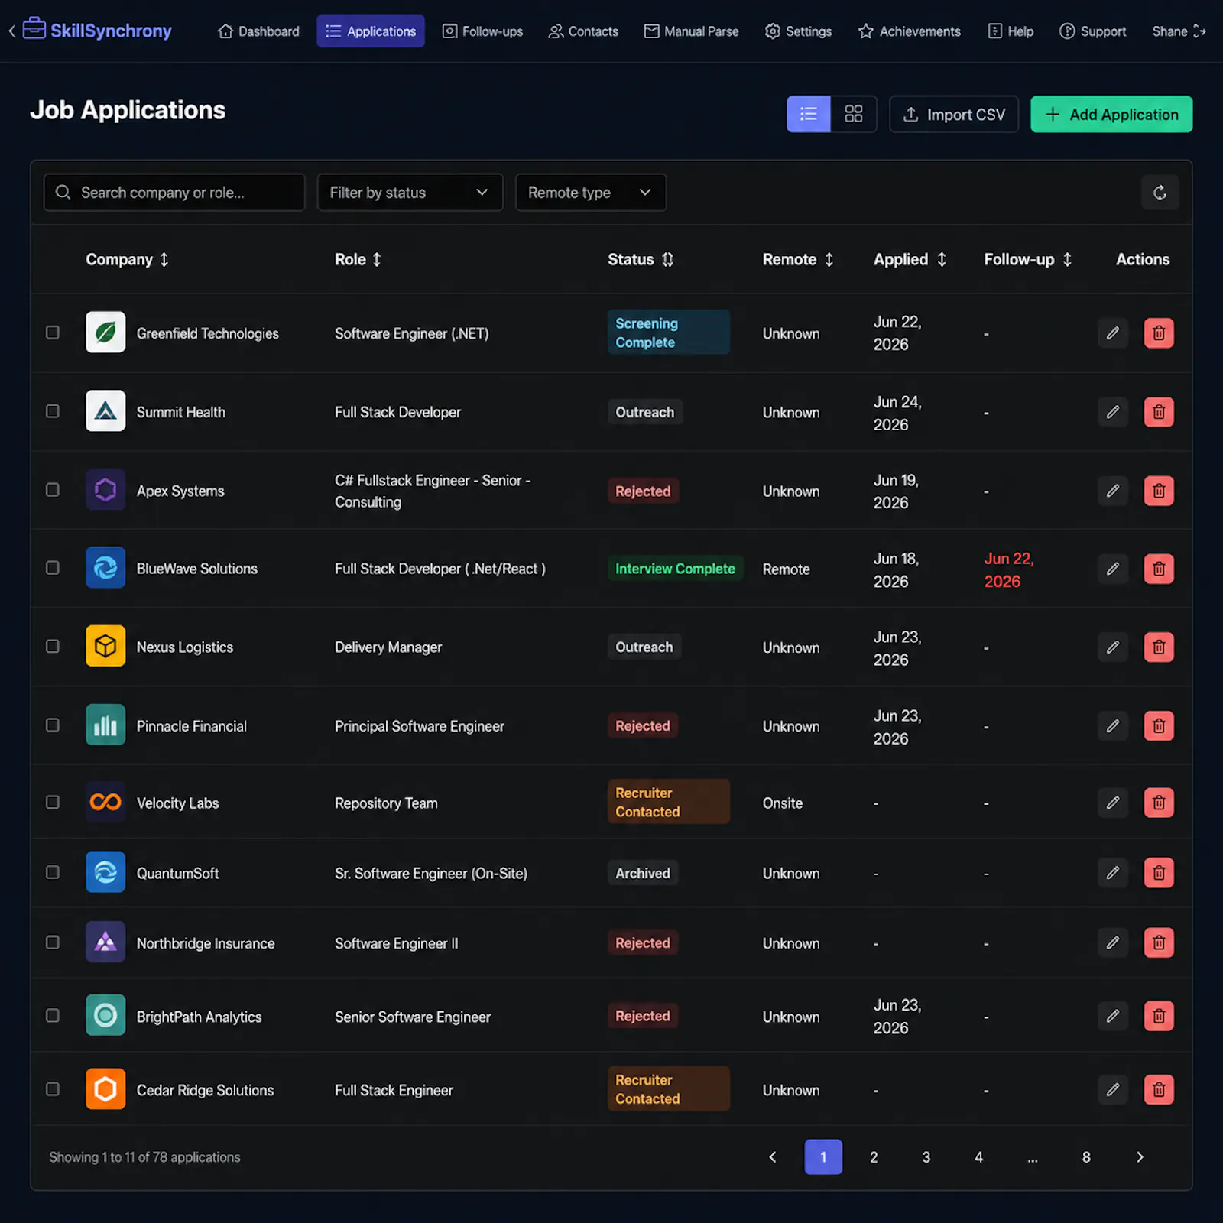Click the back chevron beside the SkillSynchrony logo

[x=11, y=31]
